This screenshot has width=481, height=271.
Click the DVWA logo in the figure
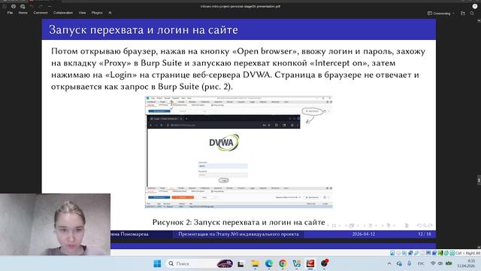pyautogui.click(x=224, y=142)
